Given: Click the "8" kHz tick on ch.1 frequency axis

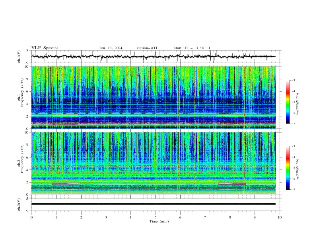Looking at the screenshot, I should 28,79.
